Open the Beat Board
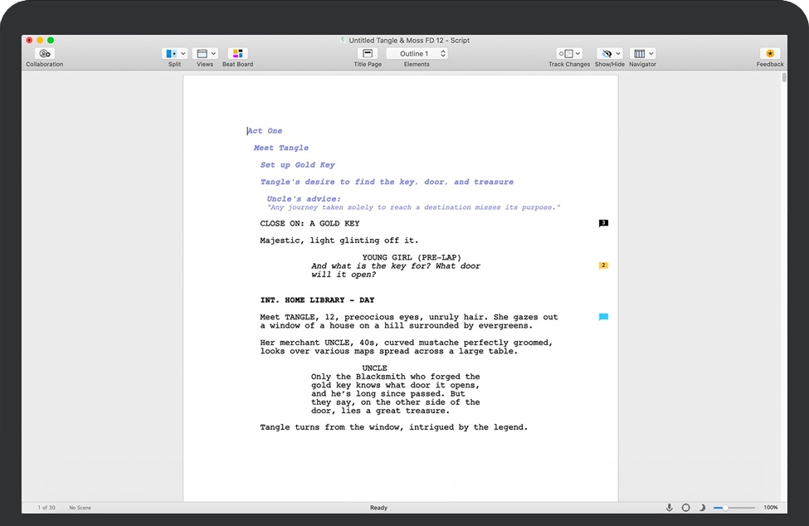The width and height of the screenshot is (809, 526). (237, 53)
